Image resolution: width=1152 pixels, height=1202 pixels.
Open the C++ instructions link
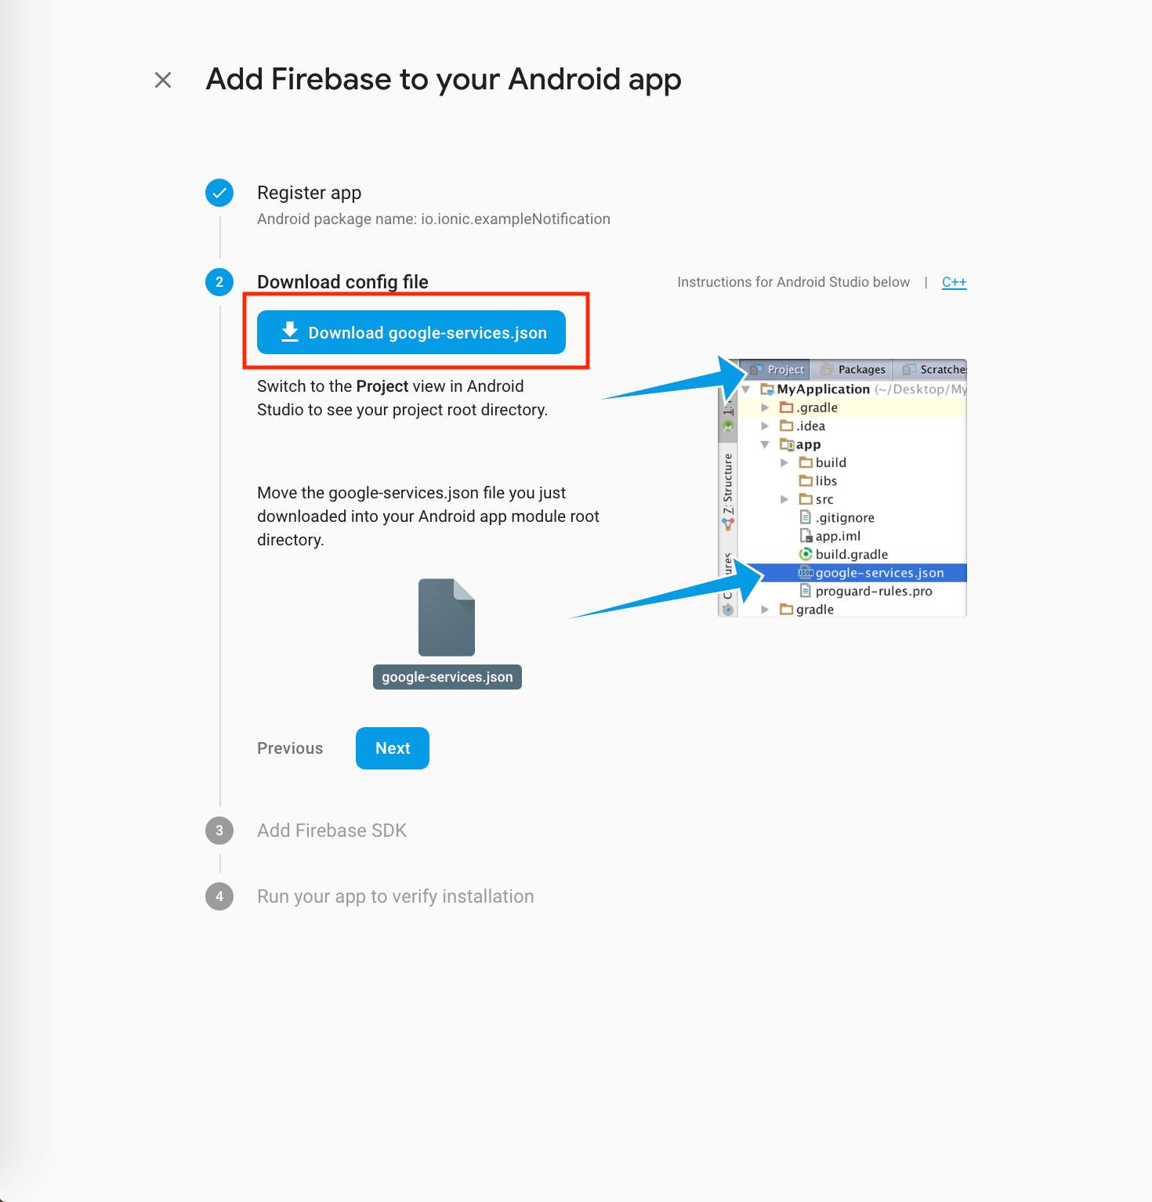[954, 282]
